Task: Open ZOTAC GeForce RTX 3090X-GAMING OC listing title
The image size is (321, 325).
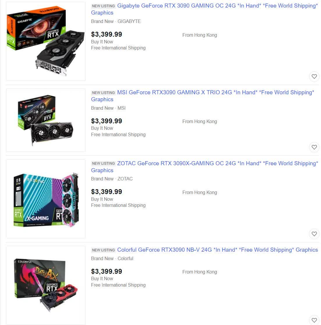Action: point(205,167)
